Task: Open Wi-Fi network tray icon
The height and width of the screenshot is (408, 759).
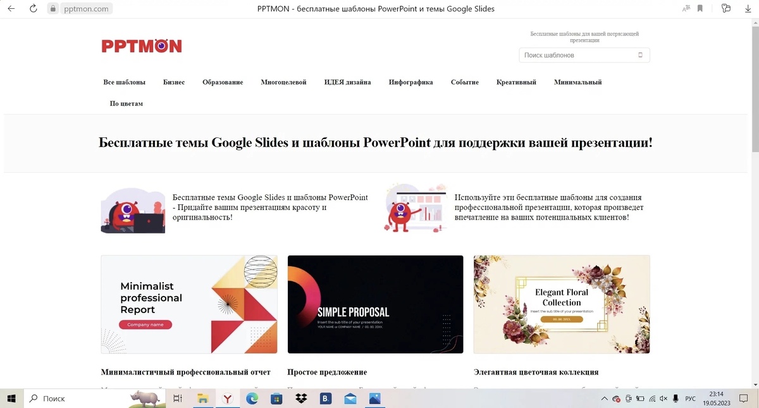Action: (x=652, y=399)
